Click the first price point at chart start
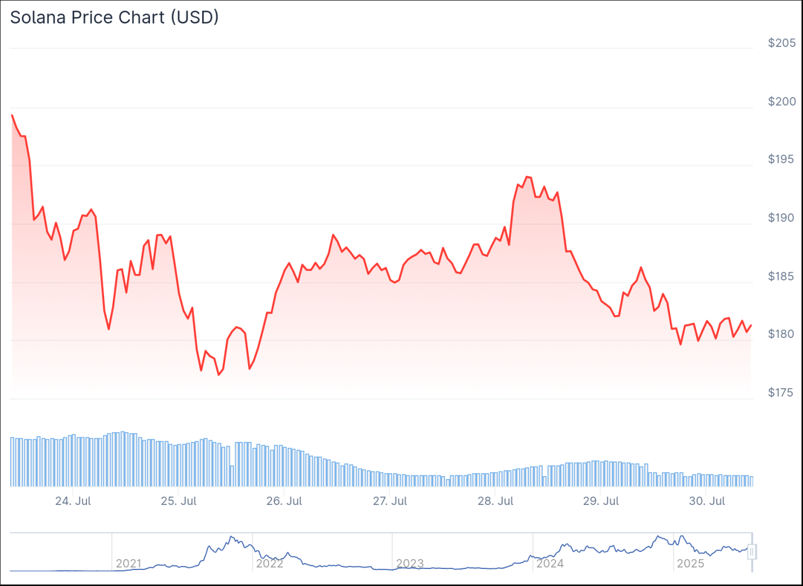 [x=12, y=115]
